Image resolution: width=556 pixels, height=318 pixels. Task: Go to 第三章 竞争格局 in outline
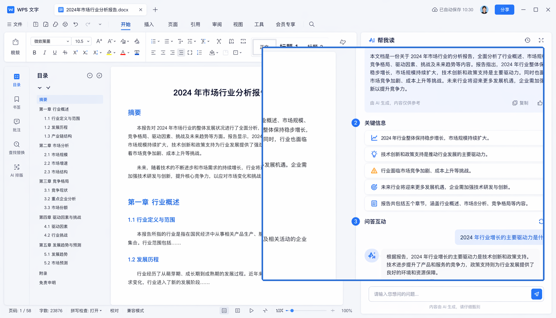tap(54, 181)
